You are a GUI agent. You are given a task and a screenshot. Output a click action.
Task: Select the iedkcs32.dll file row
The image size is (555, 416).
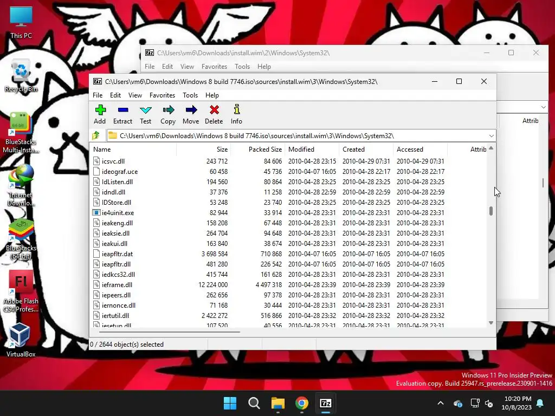[289, 275]
